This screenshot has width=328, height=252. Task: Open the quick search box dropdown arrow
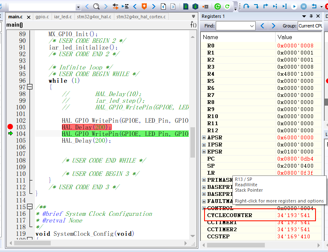click(x=78, y=7)
